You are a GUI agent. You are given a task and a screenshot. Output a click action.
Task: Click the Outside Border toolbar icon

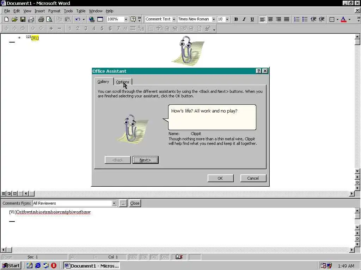click(332, 19)
